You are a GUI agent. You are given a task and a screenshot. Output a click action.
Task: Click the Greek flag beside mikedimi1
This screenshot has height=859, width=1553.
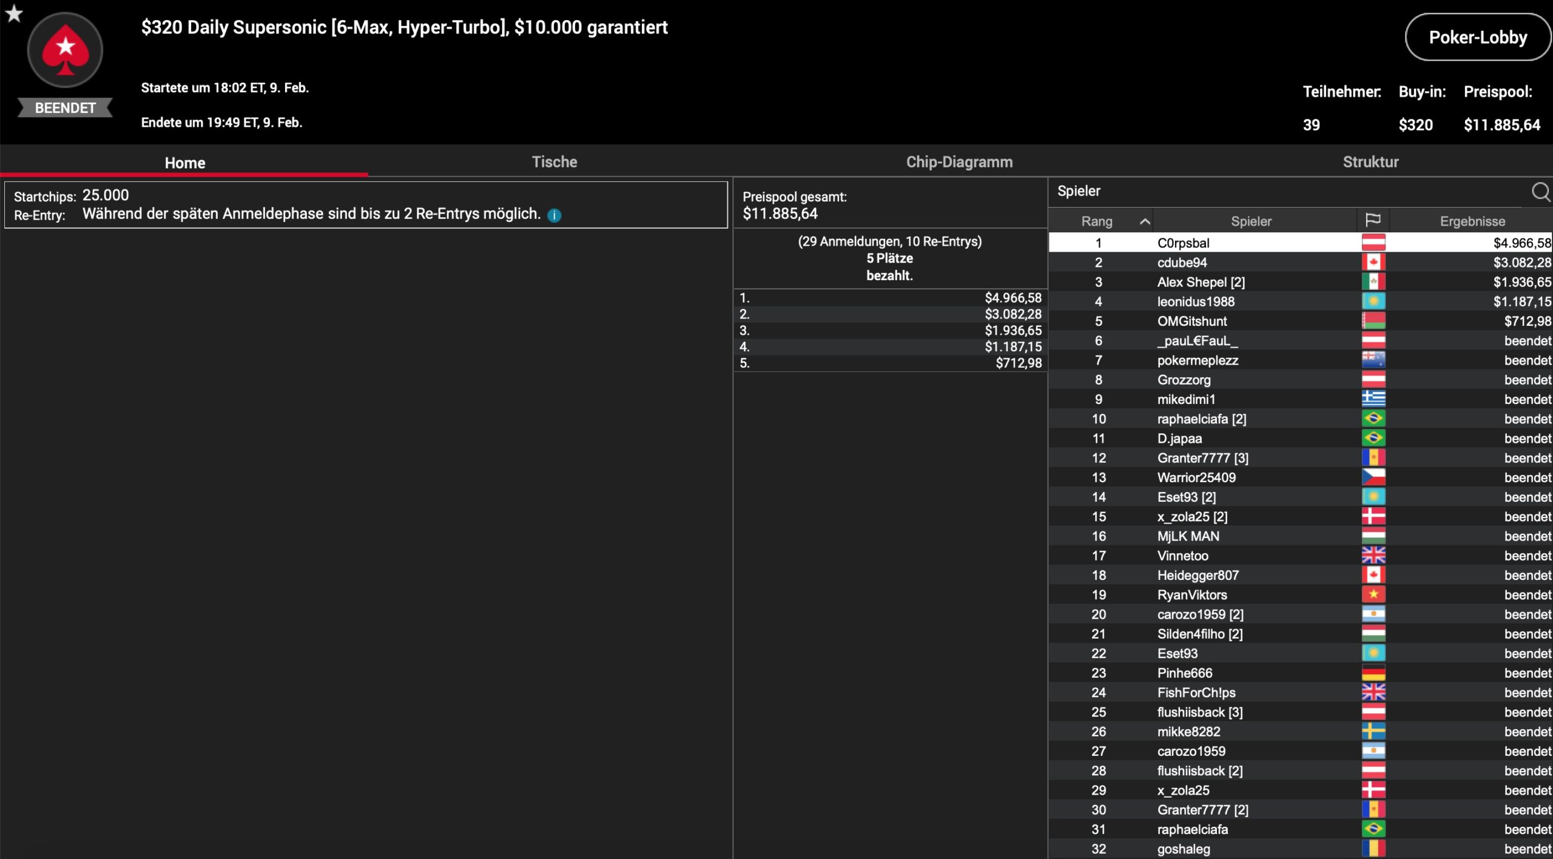pyautogui.click(x=1373, y=399)
